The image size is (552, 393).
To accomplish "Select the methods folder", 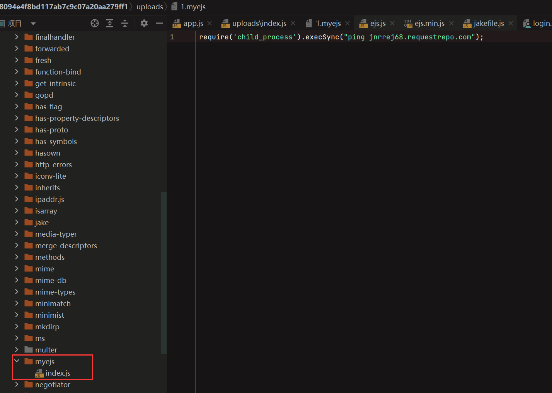I will 50,257.
